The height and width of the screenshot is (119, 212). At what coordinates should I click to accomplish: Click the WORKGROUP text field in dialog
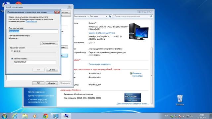(x=34, y=62)
